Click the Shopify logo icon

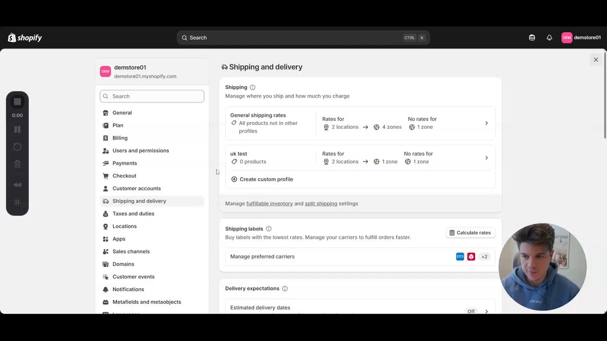click(12, 38)
